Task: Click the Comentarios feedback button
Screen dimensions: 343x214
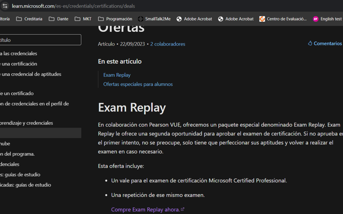Action: (325, 43)
